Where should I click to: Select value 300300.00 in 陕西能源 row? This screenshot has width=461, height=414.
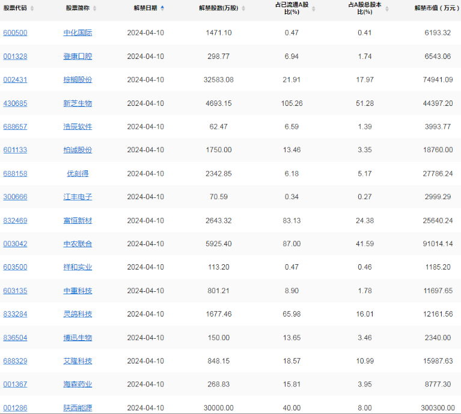point(438,408)
